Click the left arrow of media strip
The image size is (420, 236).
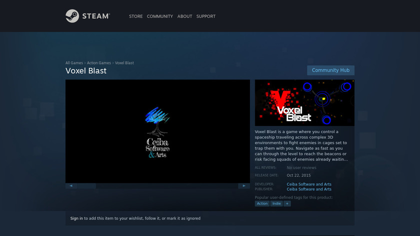point(71,185)
